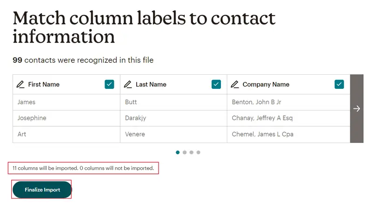Edit the Last Name column label pencil
Screen dimensions: 373x207
click(x=128, y=85)
